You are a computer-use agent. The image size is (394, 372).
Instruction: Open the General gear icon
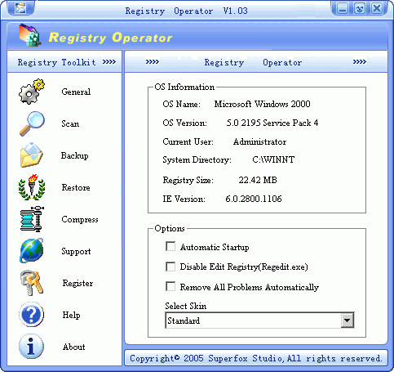click(x=32, y=92)
